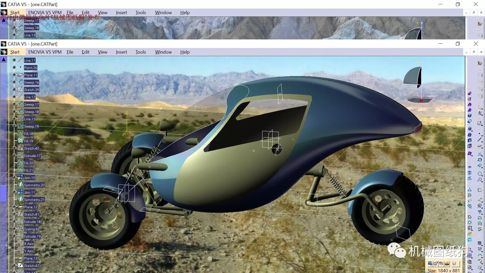Click the tree scroll up arrow
This screenshot has width=485, height=273.
click(x=4, y=59)
